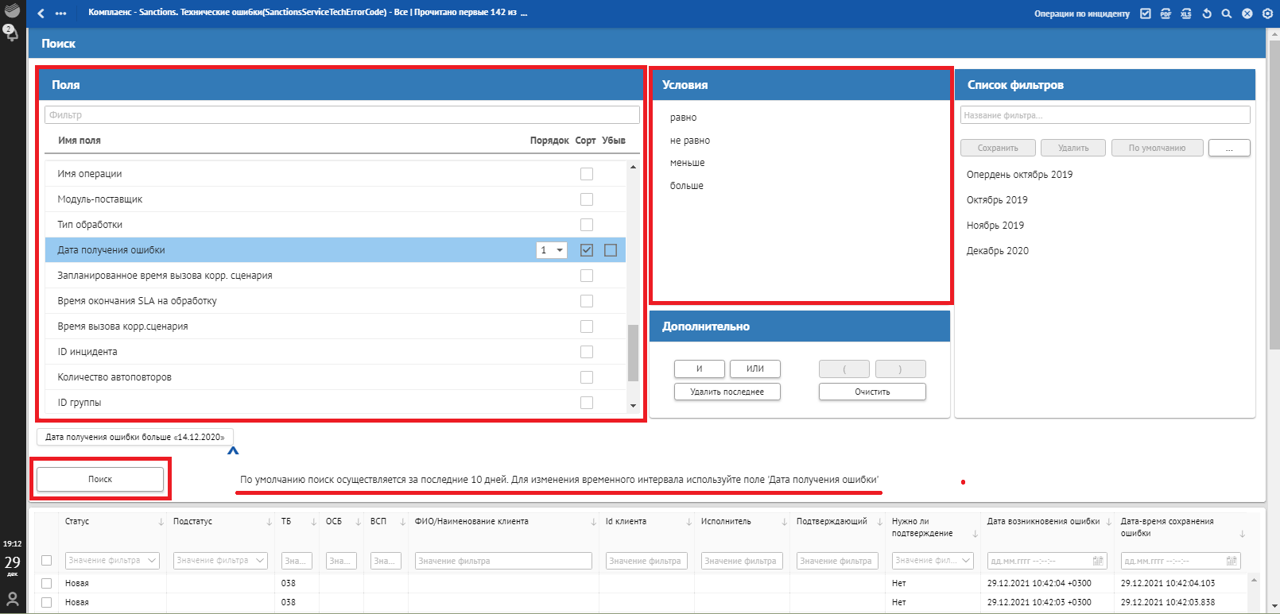Viewport: 1280px width, 614px height.
Task: Click the refresh arrow icon in header
Action: click(x=1207, y=14)
